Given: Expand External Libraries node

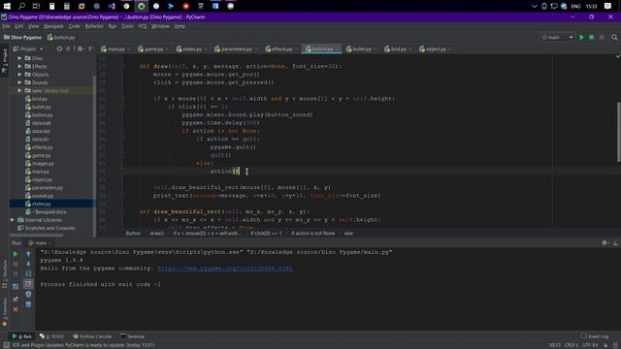Looking at the screenshot, I should point(13,220).
